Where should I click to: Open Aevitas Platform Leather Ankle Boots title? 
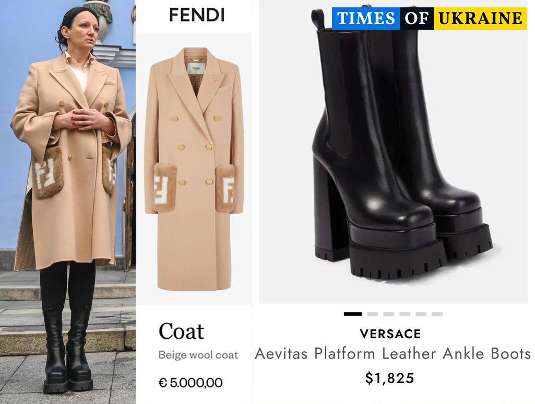[393, 354]
